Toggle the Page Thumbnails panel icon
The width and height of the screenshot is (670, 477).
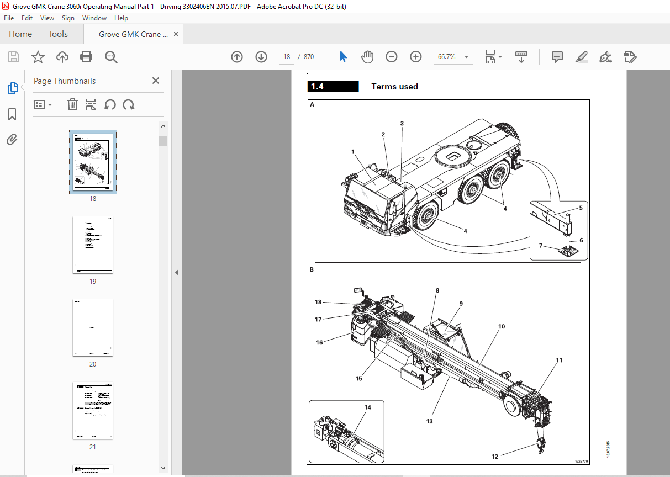(12, 88)
